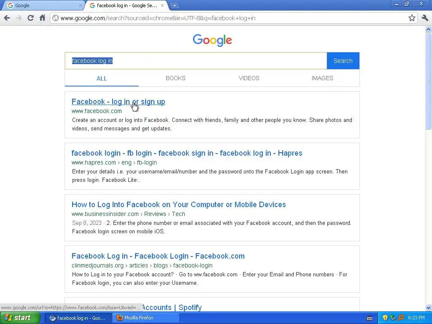Screen dimensions: 432x324
Task: Click the 'Sep 8, 2023' date text
Action: pos(87,223)
